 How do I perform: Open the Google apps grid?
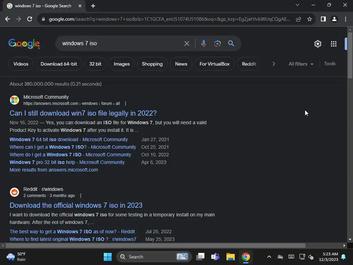(334, 44)
